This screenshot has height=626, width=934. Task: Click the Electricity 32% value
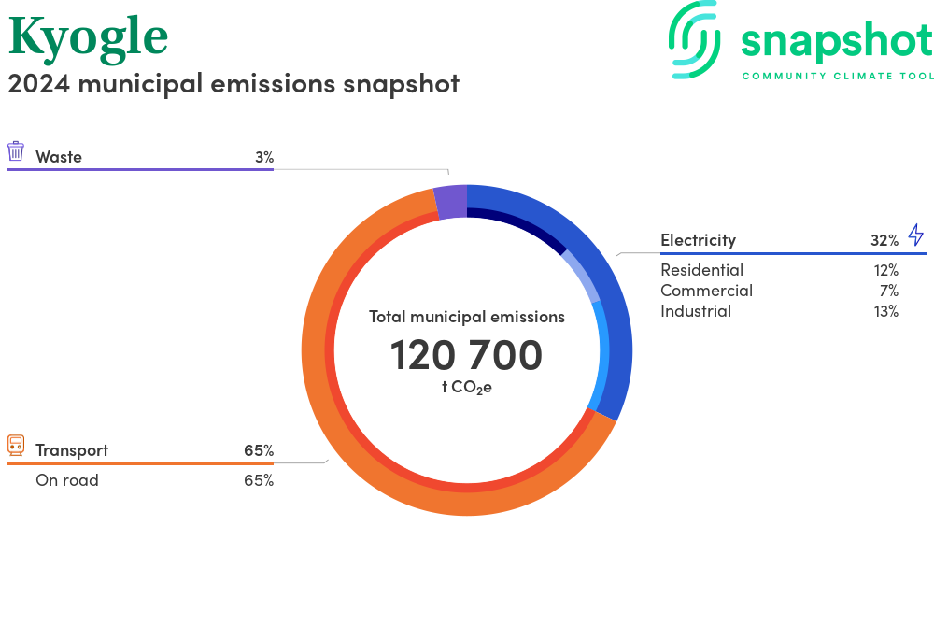(x=884, y=240)
